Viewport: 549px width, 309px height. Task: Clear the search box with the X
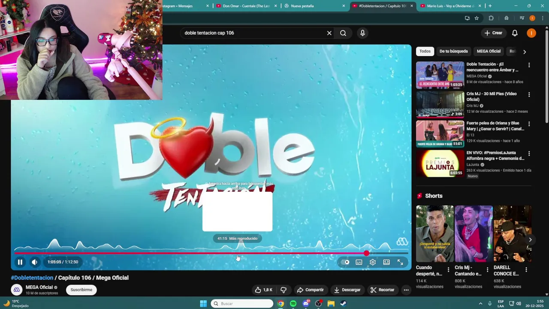coord(329,33)
